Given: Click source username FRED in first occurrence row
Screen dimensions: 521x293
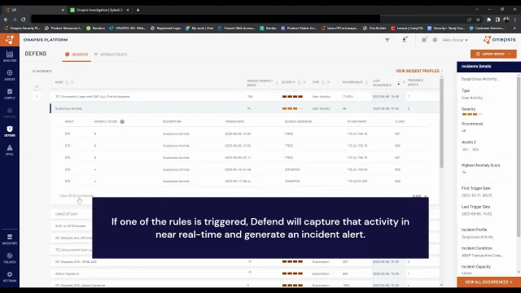Looking at the screenshot, I should (289, 133).
